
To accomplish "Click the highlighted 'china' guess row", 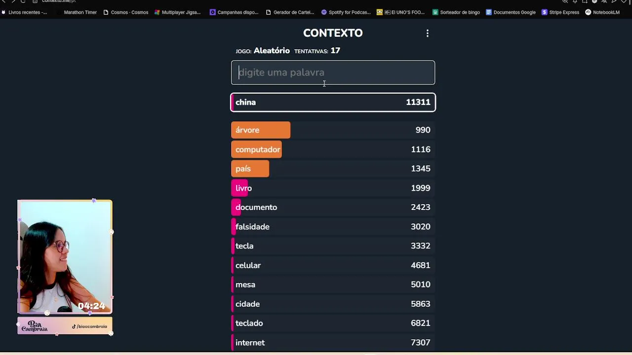I will pyautogui.click(x=333, y=102).
